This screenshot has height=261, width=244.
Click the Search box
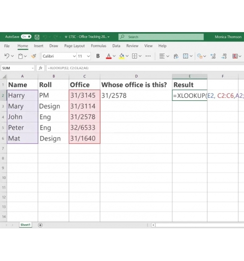click(161, 37)
